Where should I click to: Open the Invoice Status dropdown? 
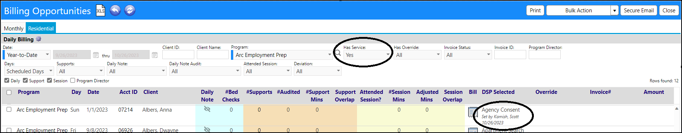pyautogui.click(x=467, y=55)
